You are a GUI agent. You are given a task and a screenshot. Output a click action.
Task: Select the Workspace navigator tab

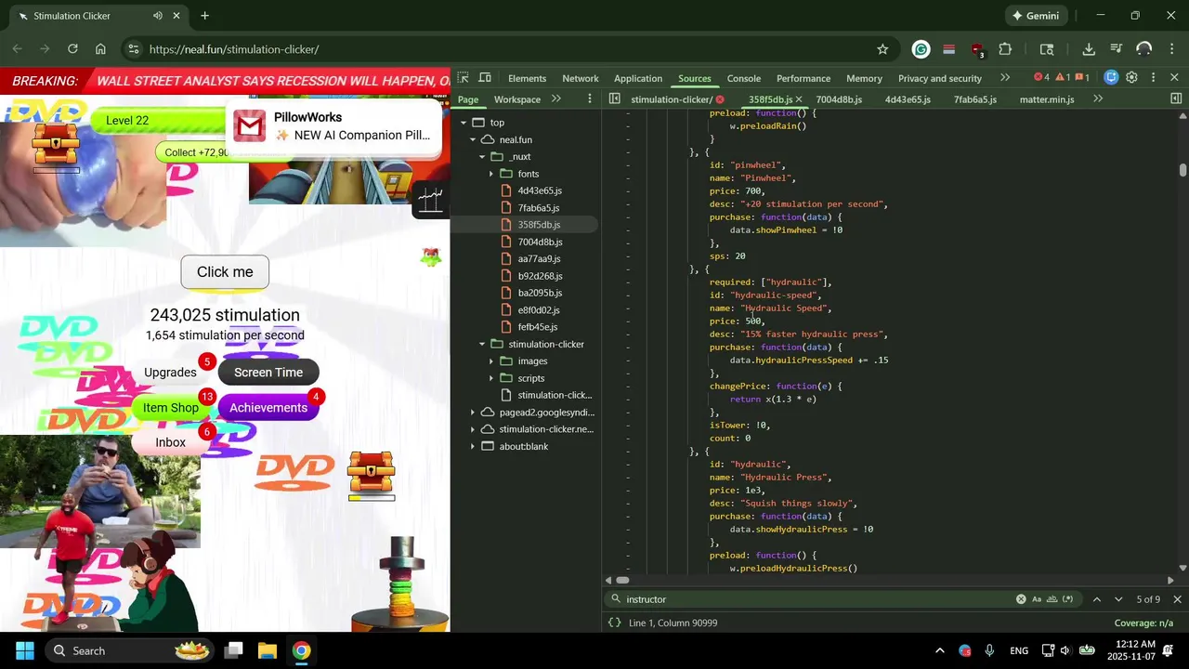click(x=517, y=99)
